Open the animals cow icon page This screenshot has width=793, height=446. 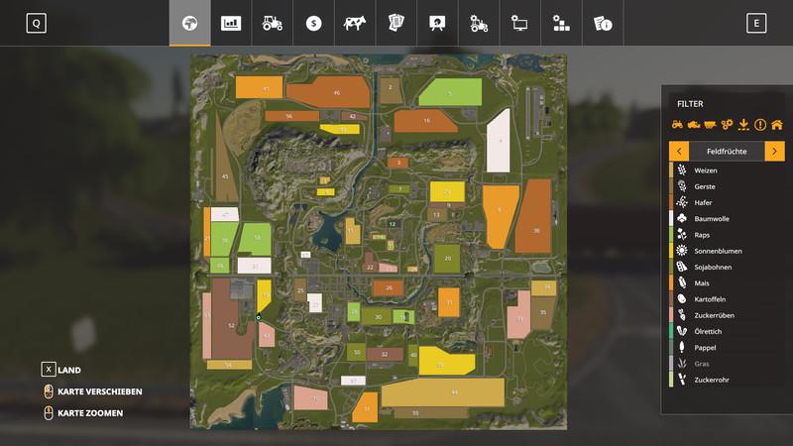click(x=354, y=23)
